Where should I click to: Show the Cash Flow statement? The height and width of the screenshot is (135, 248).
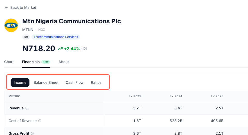(75, 82)
